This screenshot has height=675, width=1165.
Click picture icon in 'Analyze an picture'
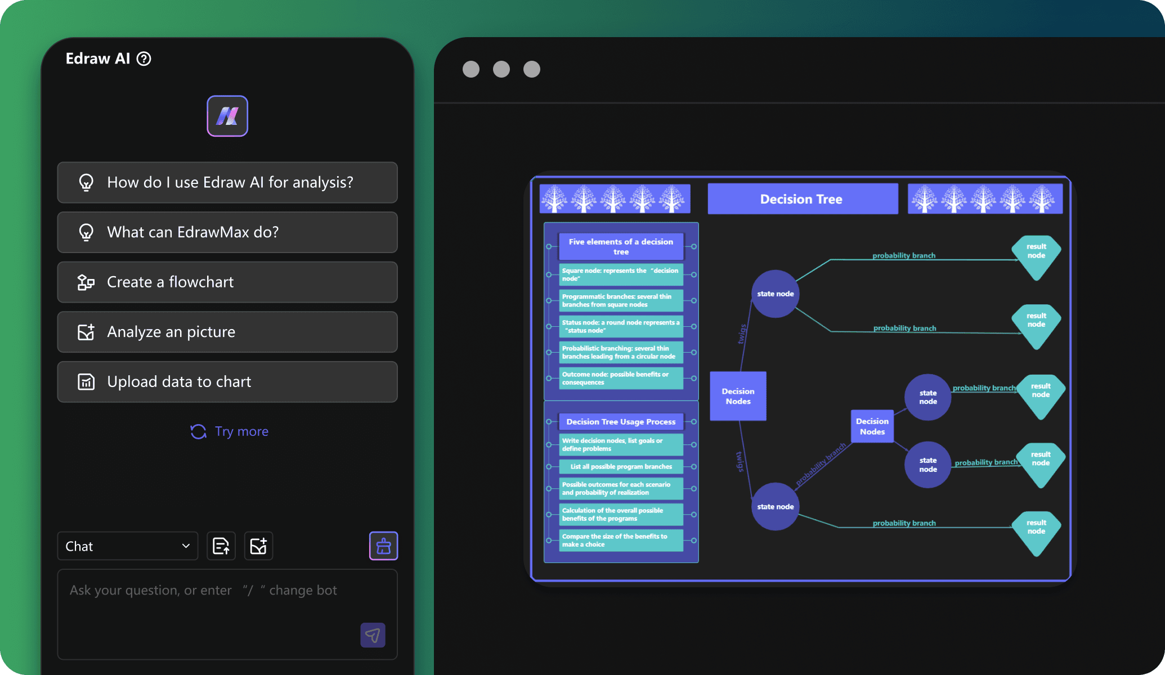86,332
